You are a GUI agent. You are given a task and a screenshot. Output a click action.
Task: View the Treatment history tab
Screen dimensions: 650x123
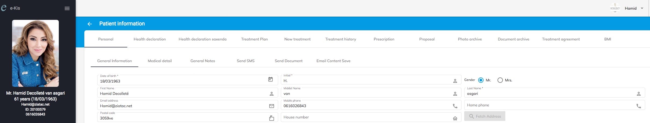pos(341,39)
